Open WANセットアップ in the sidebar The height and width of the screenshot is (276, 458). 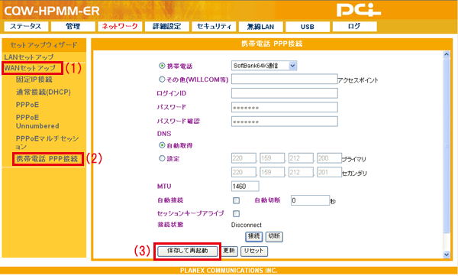[30, 68]
